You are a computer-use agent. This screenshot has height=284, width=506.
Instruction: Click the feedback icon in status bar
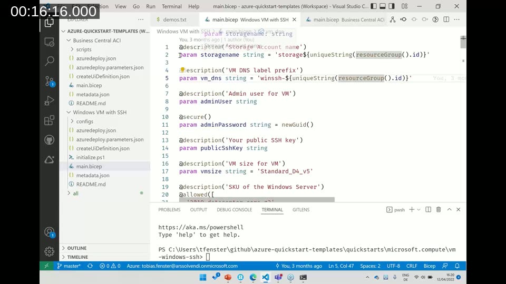coord(445,266)
